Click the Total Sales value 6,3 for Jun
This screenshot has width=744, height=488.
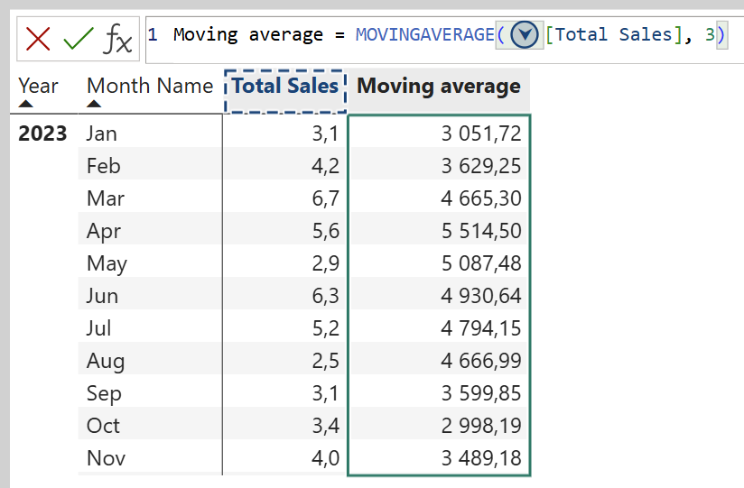325,297
